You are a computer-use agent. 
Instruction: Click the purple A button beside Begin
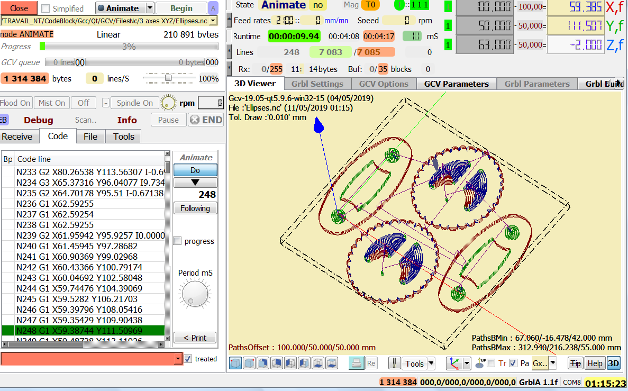pos(213,8)
